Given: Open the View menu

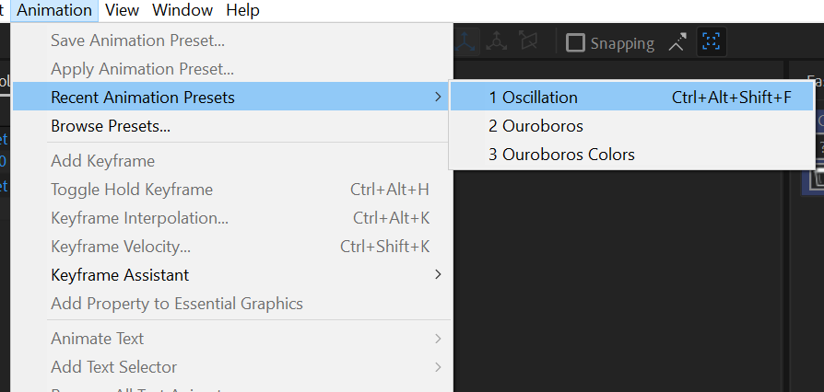Looking at the screenshot, I should (123, 10).
